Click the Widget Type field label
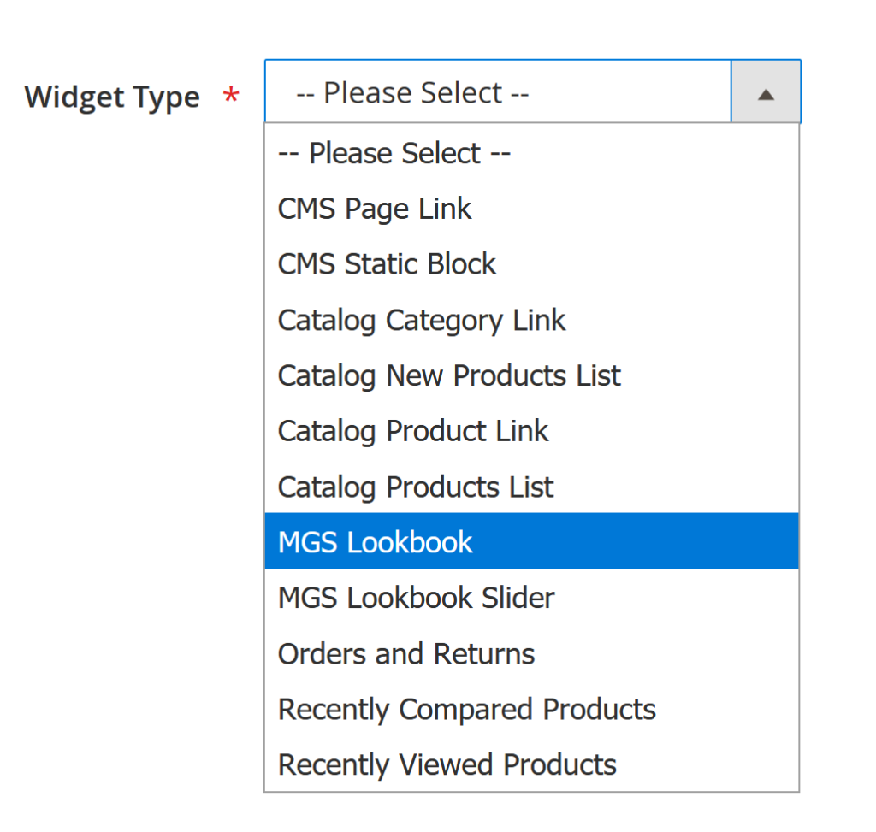 tap(112, 97)
